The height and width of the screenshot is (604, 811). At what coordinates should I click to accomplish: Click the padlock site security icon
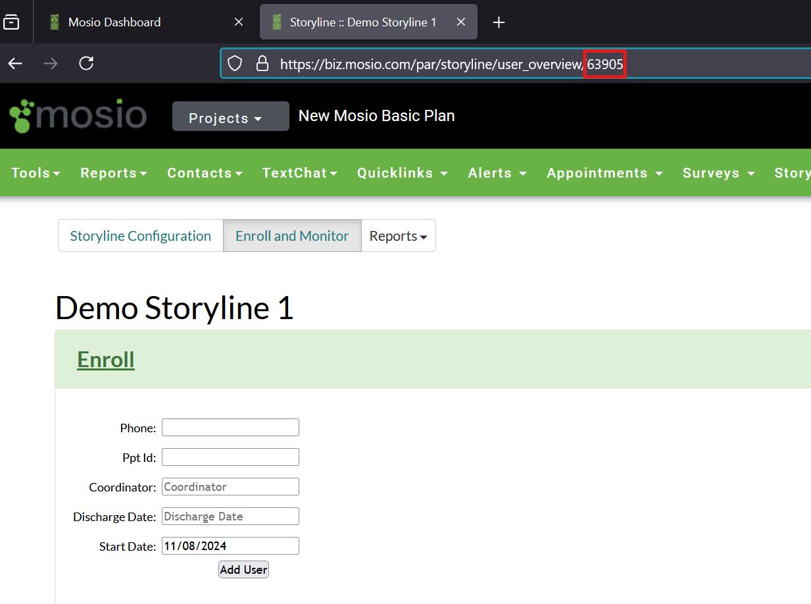click(x=262, y=63)
